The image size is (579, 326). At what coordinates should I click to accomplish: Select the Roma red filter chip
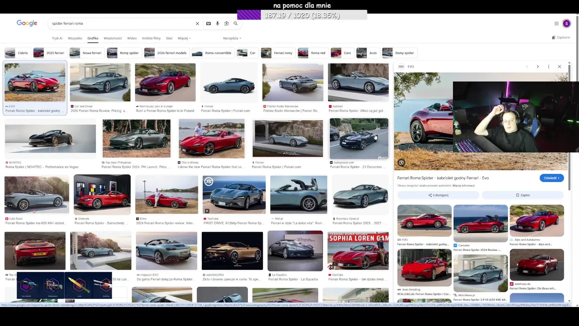pyautogui.click(x=312, y=53)
